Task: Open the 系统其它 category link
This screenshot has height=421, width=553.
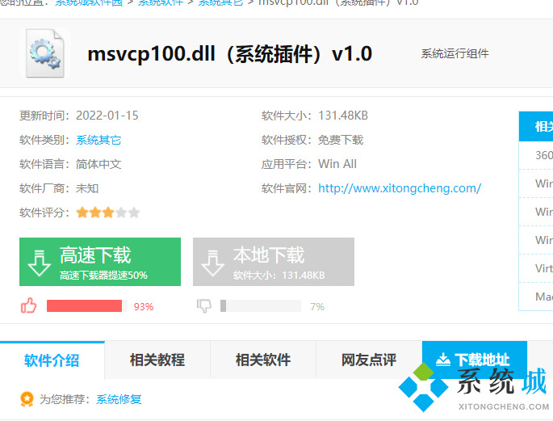Action: [x=98, y=140]
